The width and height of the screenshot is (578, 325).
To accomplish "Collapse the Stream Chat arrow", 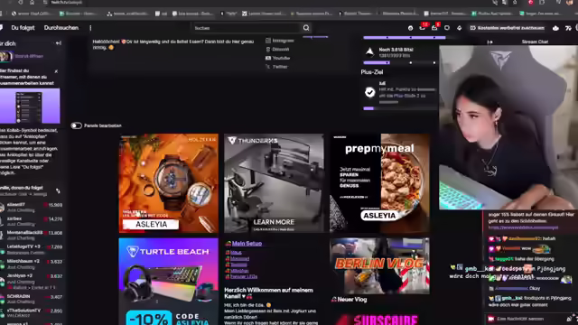I will click(x=489, y=42).
